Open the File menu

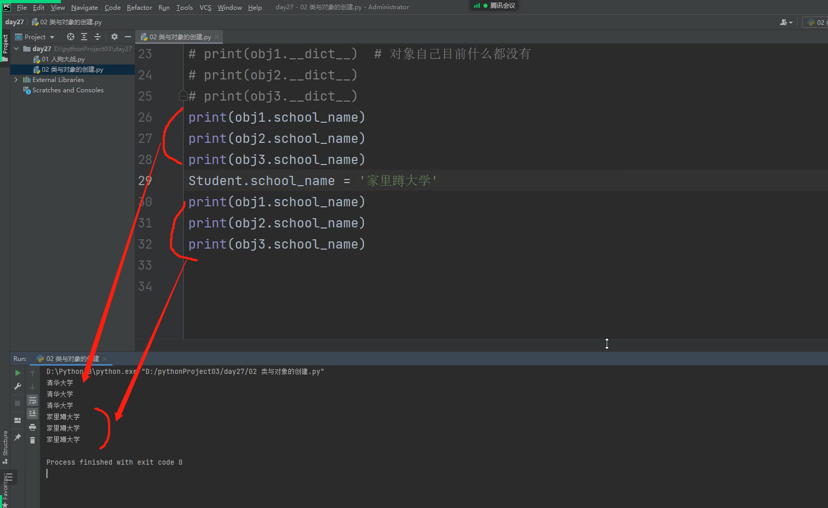(22, 7)
